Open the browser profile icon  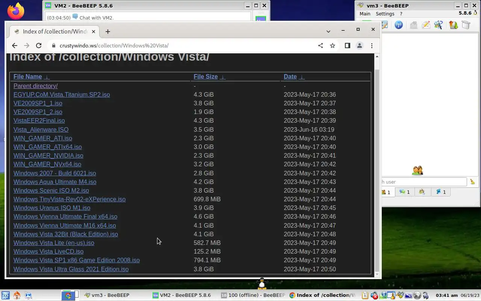pos(360,46)
